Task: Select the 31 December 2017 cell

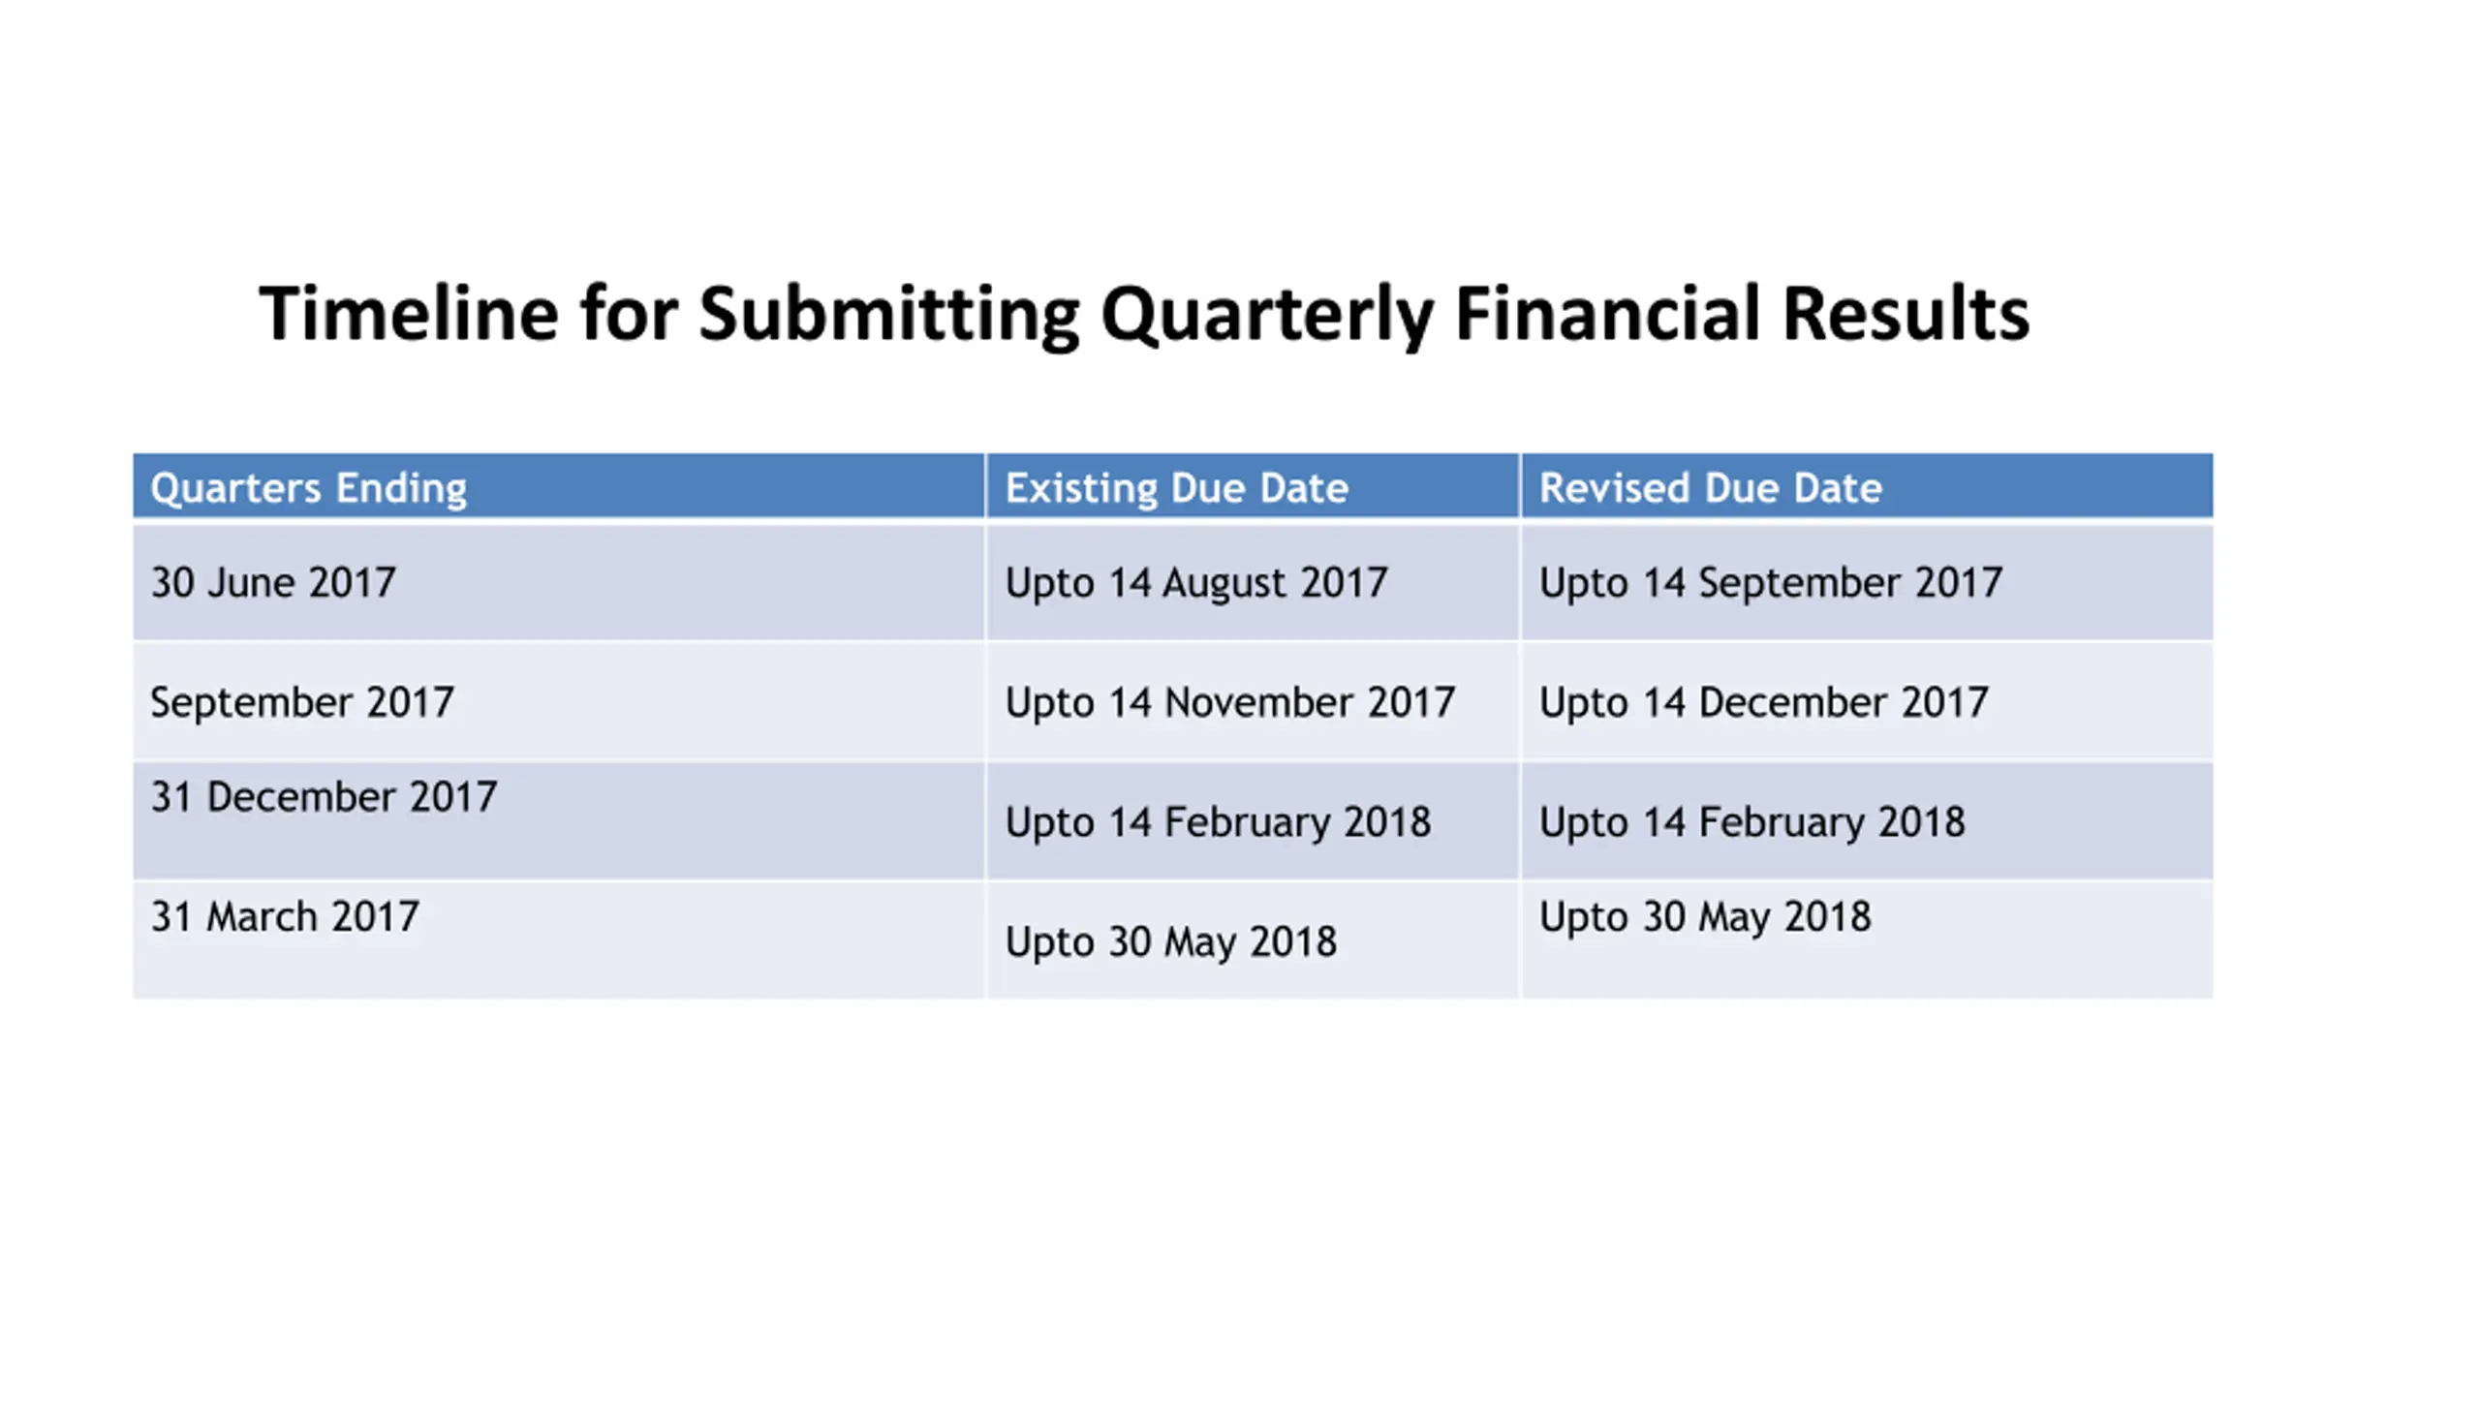Action: point(559,821)
